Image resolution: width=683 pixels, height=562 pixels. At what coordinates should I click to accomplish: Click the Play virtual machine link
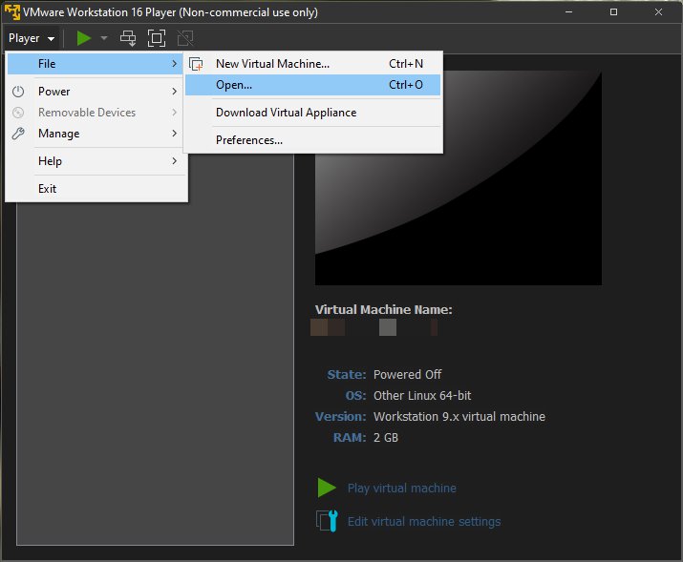(x=401, y=488)
